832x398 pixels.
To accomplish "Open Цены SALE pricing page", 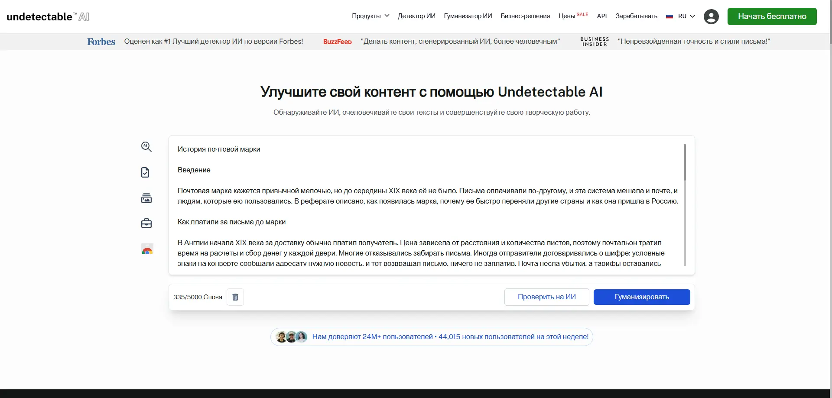I will pyautogui.click(x=573, y=16).
